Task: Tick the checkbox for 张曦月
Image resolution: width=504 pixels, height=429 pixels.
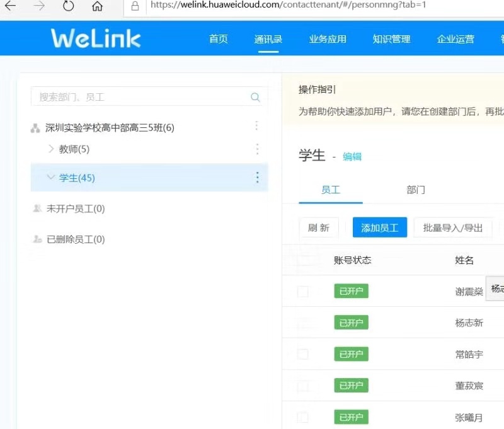Action: click(x=303, y=418)
